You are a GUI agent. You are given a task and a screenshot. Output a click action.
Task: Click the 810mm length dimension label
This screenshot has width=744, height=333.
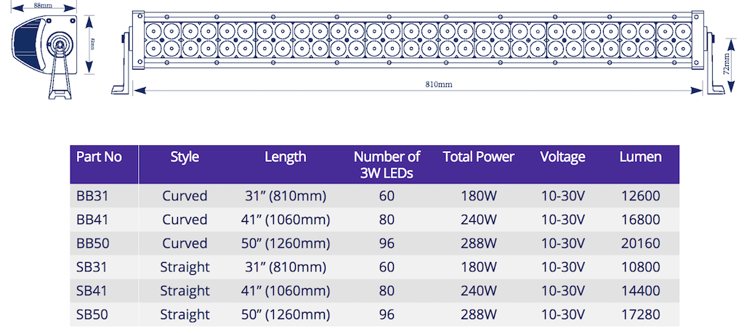(439, 84)
